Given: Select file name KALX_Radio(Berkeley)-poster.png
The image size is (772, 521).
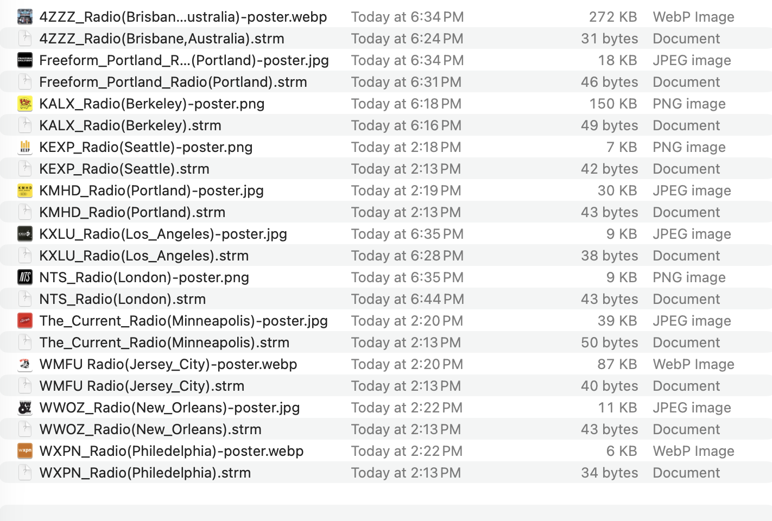Looking at the screenshot, I should click(152, 104).
